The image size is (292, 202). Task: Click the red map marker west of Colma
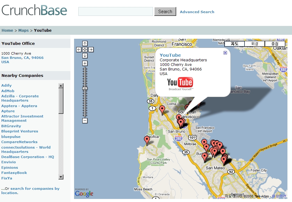pos(162,110)
